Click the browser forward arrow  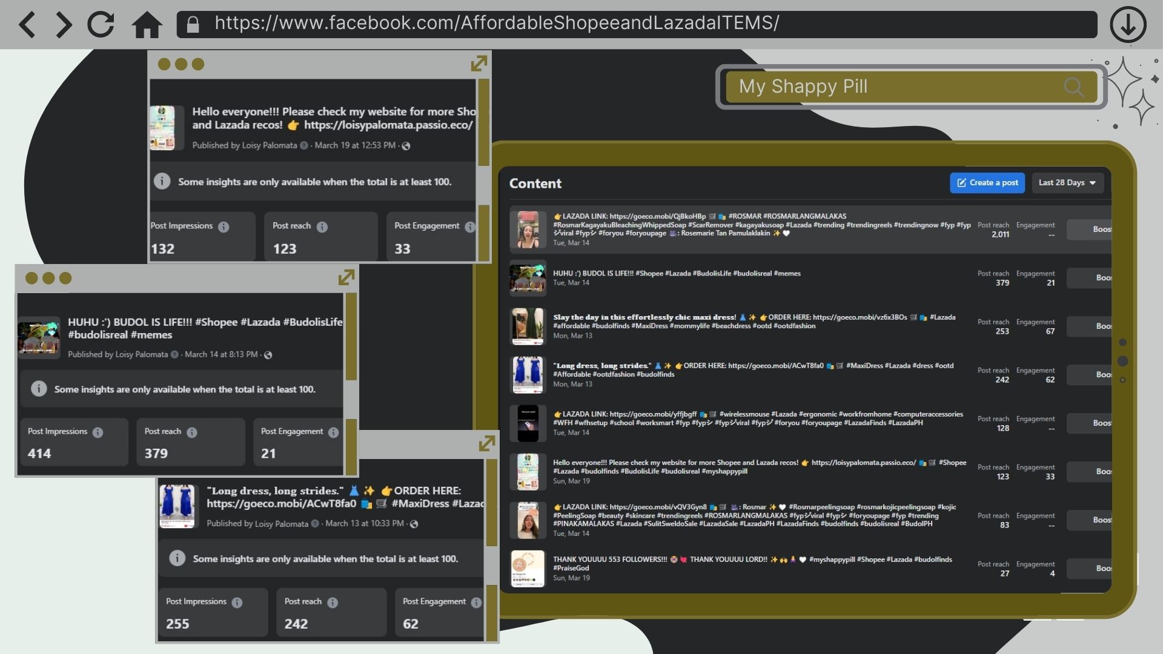tap(63, 25)
